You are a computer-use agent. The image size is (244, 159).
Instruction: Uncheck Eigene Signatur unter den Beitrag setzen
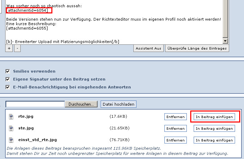pos(8,79)
